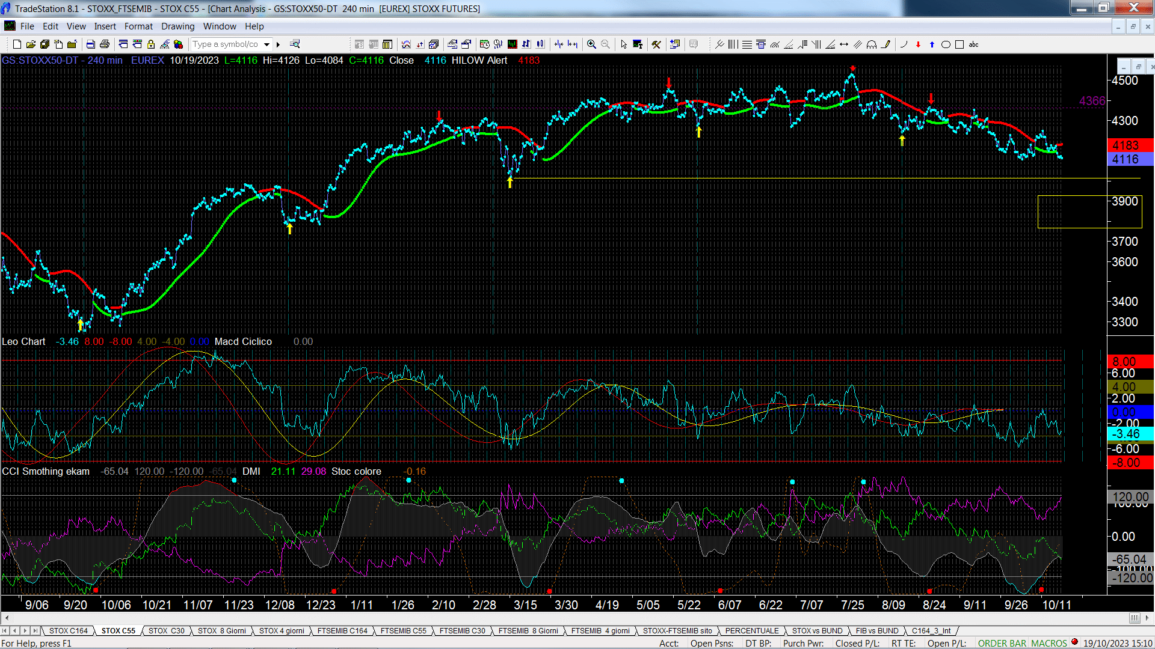The image size is (1155, 649).
Task: Select the abc text drawing tool
Action: tap(973, 44)
